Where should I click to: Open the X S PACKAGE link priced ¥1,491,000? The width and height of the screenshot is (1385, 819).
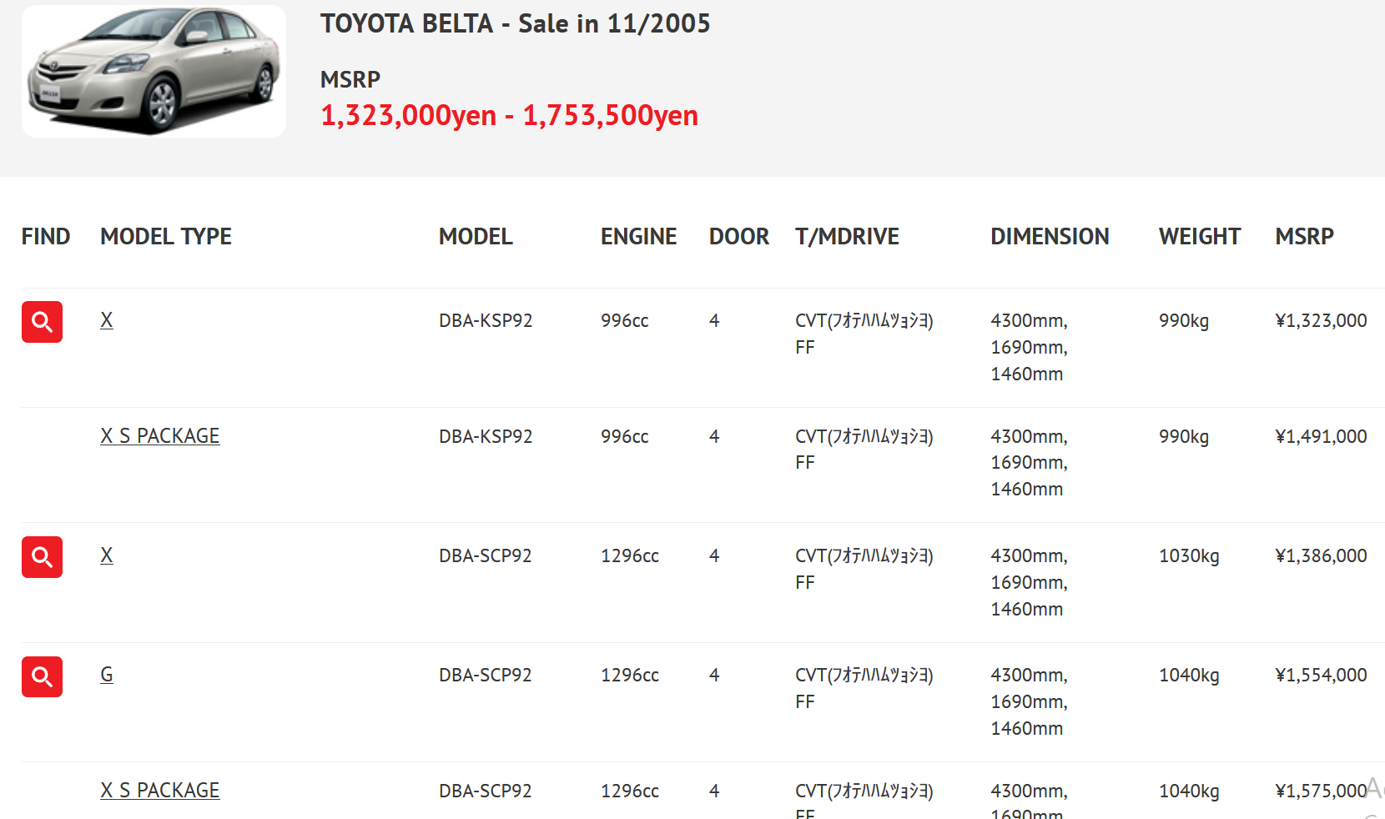coord(160,436)
